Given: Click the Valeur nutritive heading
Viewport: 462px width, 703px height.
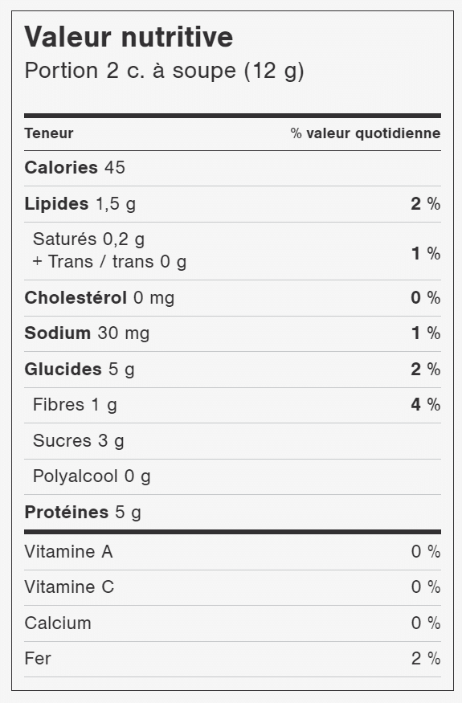Looking at the screenshot, I should [129, 37].
